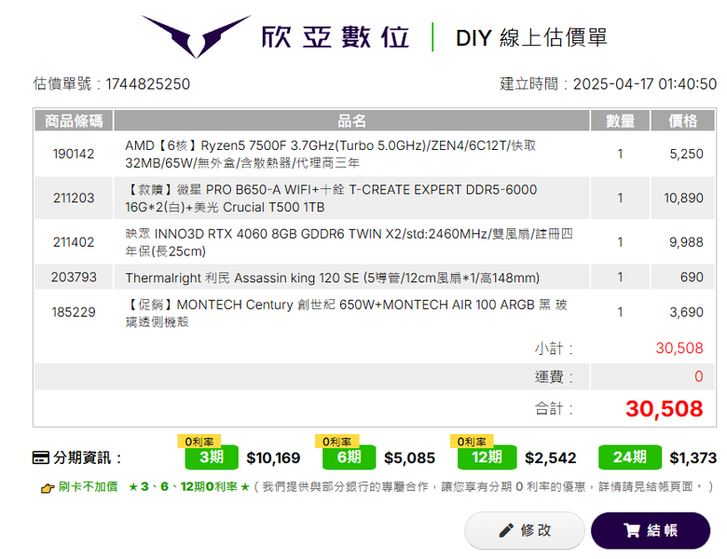Select the 3期 installment badge
This screenshot has width=727, height=559.
(x=212, y=457)
